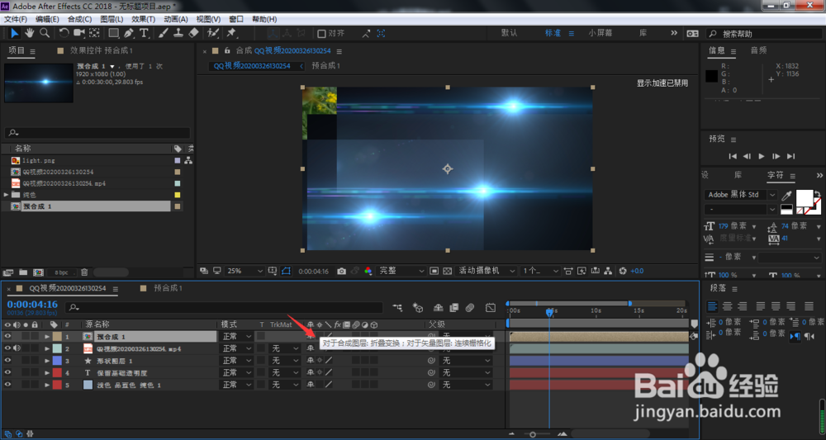Step forward one frame in preview
This screenshot has height=440, width=826.
click(776, 156)
